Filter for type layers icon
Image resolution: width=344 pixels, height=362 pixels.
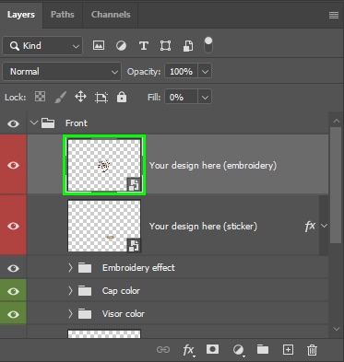[143, 46]
